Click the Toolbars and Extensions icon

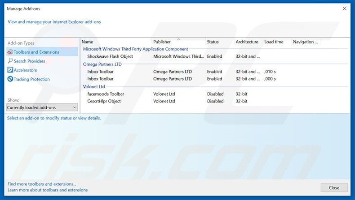pos(10,52)
